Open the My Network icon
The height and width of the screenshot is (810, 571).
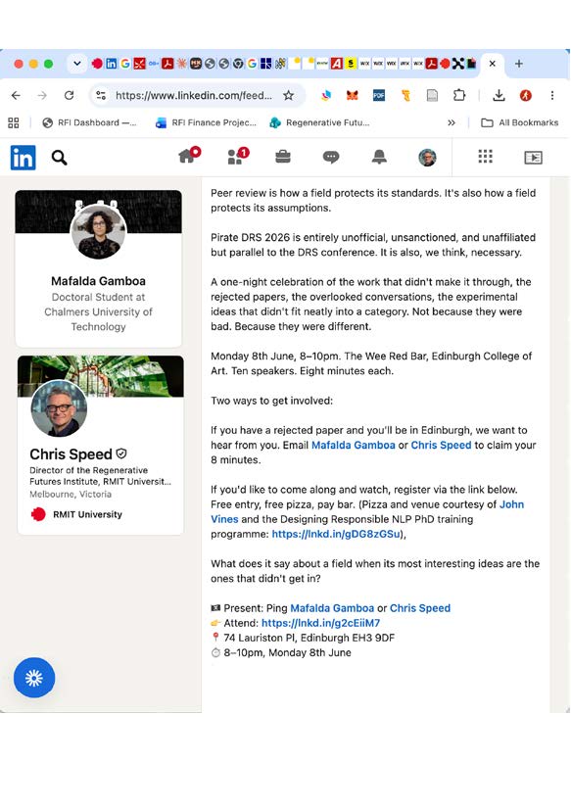[238, 156]
